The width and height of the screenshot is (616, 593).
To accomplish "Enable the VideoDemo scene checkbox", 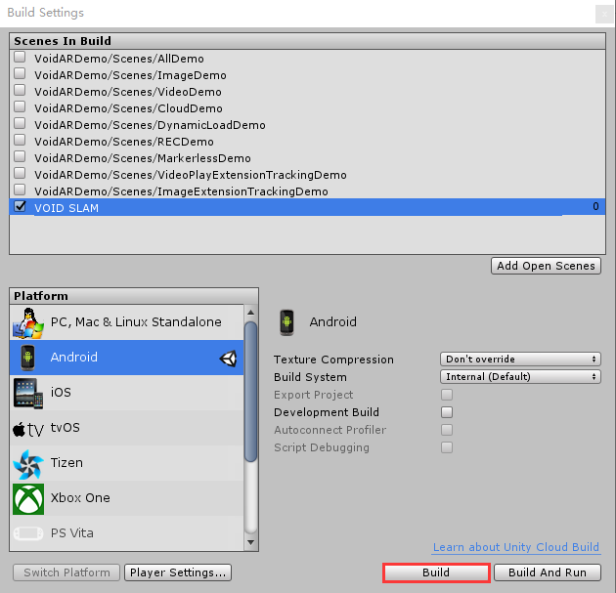I will 20,90.
